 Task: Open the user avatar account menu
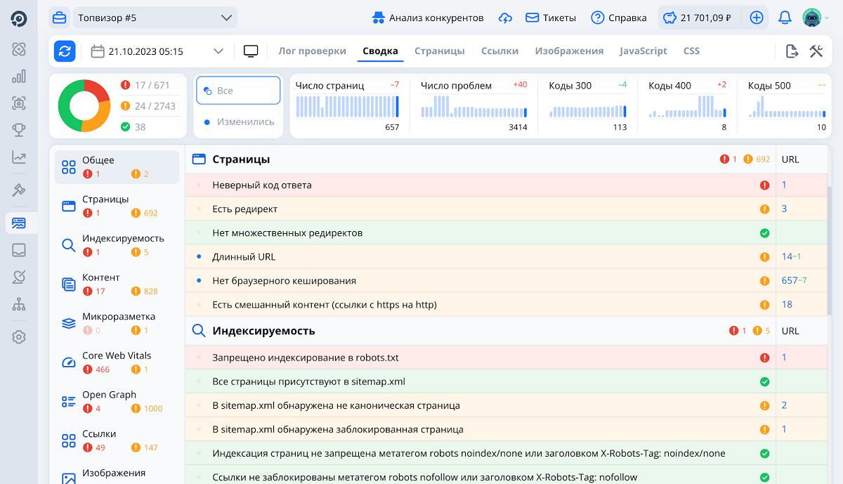point(815,18)
